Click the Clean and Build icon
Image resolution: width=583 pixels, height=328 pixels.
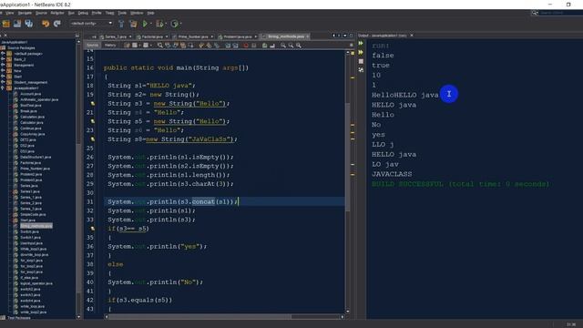tap(133, 24)
